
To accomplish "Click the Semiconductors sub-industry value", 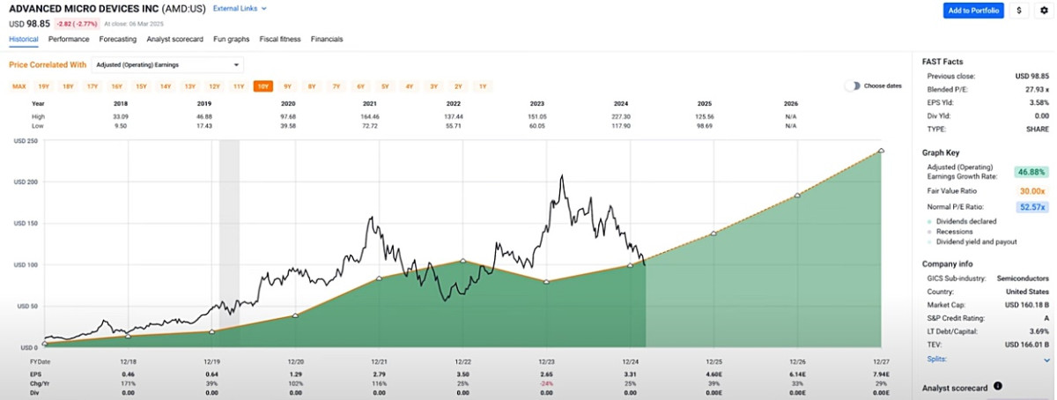I will 1022,278.
